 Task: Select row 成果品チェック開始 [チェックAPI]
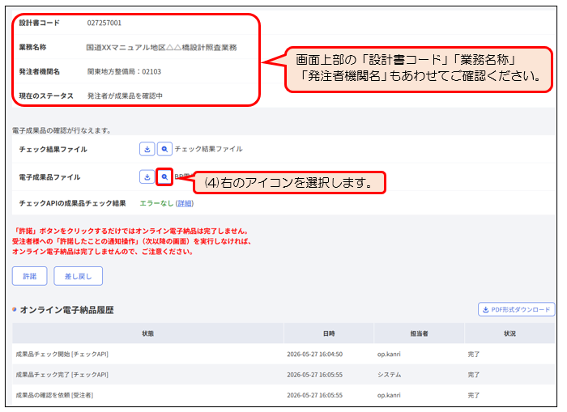click(x=283, y=355)
